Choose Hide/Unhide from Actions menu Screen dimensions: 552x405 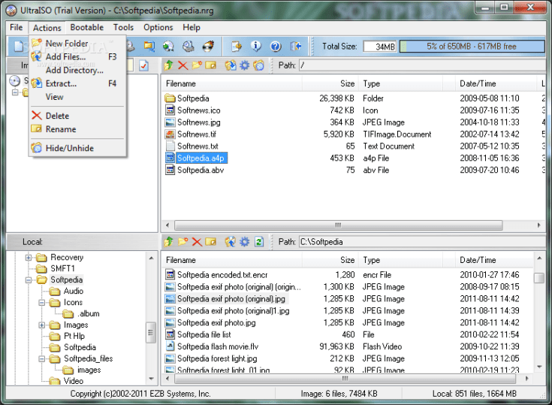[x=77, y=148]
